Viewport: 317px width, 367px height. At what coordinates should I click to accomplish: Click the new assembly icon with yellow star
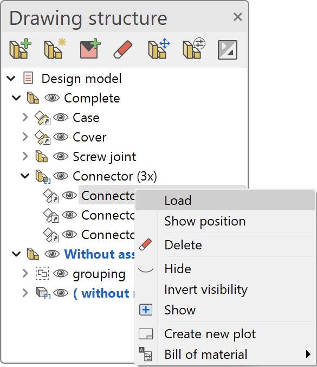[x=55, y=49]
